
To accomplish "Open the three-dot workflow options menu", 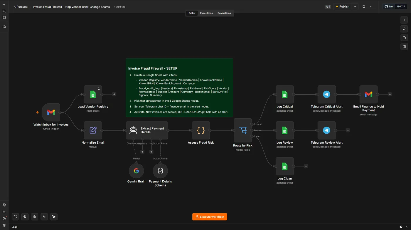I will pyautogui.click(x=371, y=6).
